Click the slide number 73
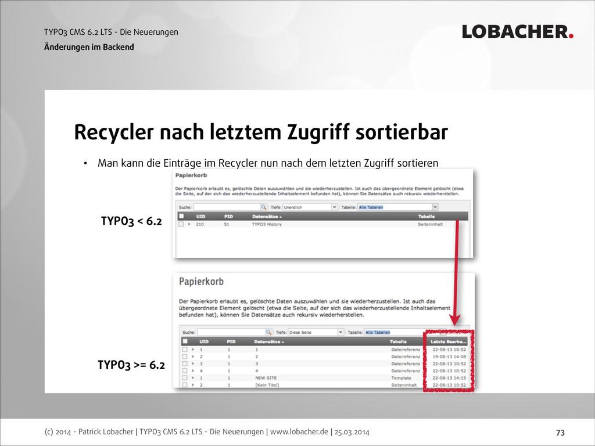The image size is (595, 446). 560,432
